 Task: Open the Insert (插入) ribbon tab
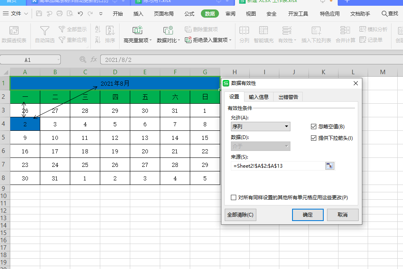click(138, 14)
